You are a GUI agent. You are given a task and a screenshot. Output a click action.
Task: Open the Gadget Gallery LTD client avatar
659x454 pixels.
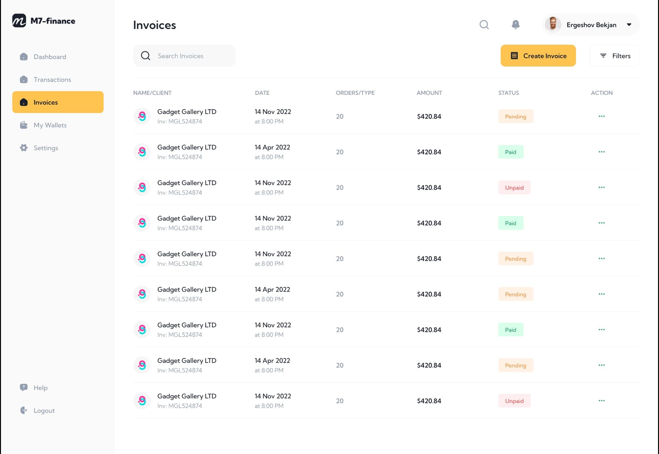(x=142, y=116)
